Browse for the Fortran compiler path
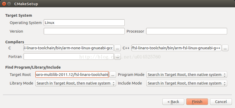 click(117, 57)
